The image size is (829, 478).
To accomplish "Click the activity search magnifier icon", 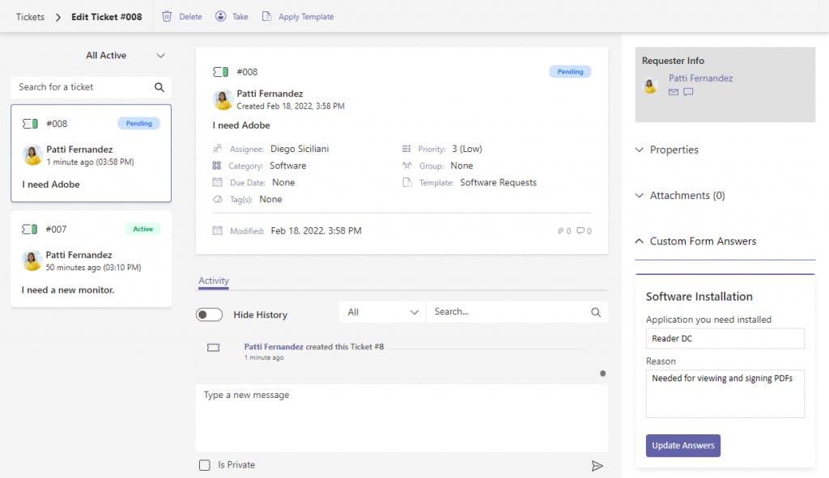I will 596,312.
